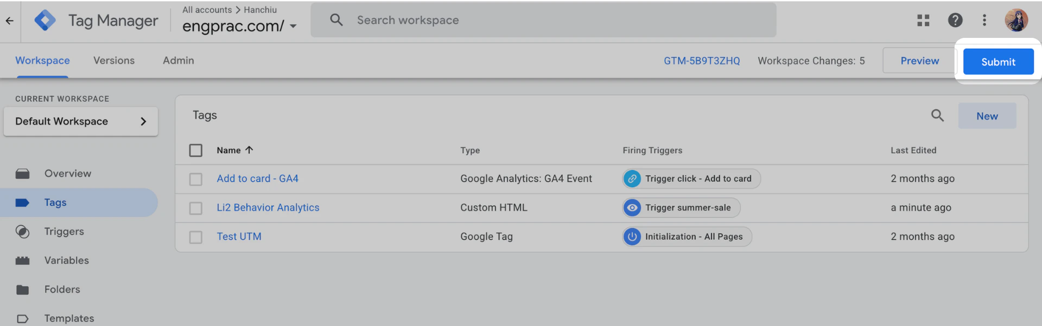Image resolution: width=1042 pixels, height=326 pixels.
Task: Switch to the Versions tab
Action: coord(114,61)
